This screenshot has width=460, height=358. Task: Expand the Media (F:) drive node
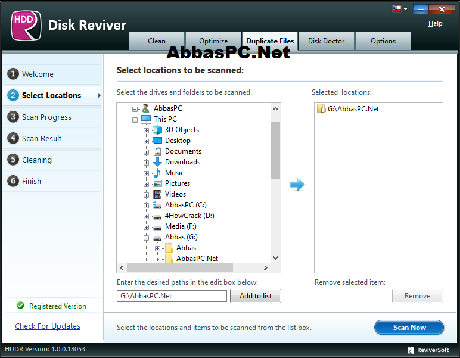146,227
